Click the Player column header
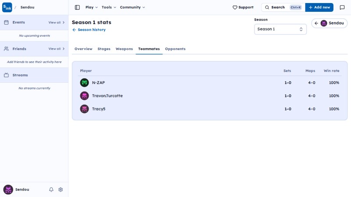Screen dimensions: 351x197 pyautogui.click(x=86, y=71)
